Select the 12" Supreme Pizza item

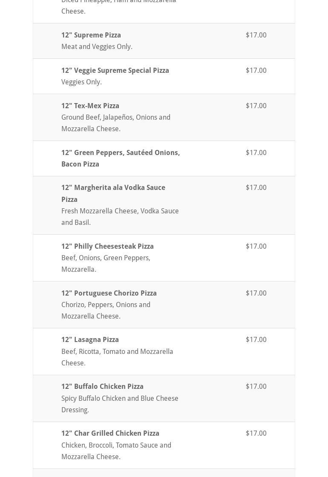point(91,35)
